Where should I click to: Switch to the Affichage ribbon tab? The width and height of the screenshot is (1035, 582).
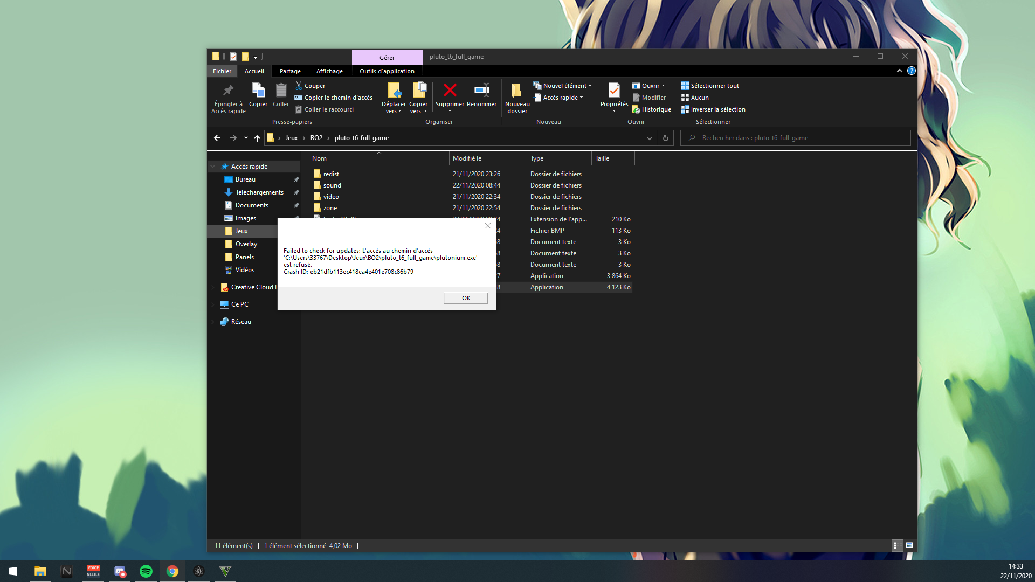coord(329,71)
